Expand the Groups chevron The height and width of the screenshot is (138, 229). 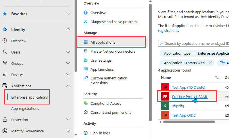[x=68, y=63]
